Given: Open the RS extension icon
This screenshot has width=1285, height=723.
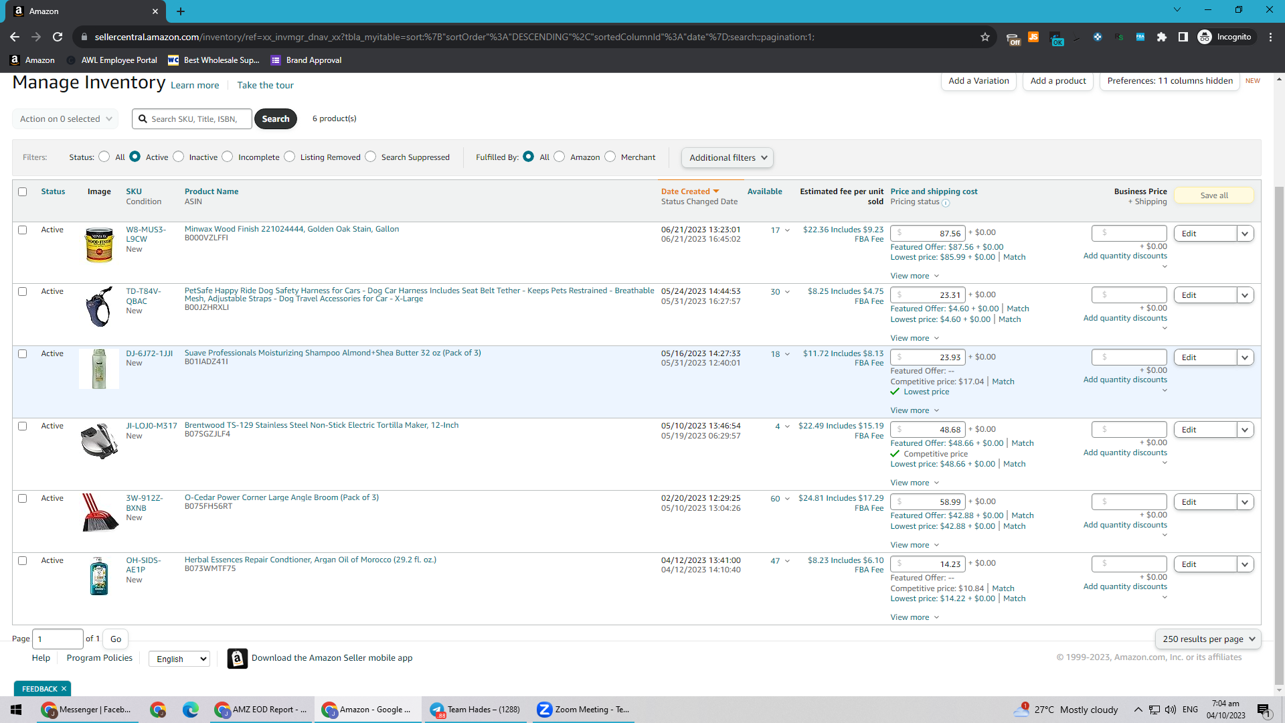Looking at the screenshot, I should click(x=1120, y=37).
